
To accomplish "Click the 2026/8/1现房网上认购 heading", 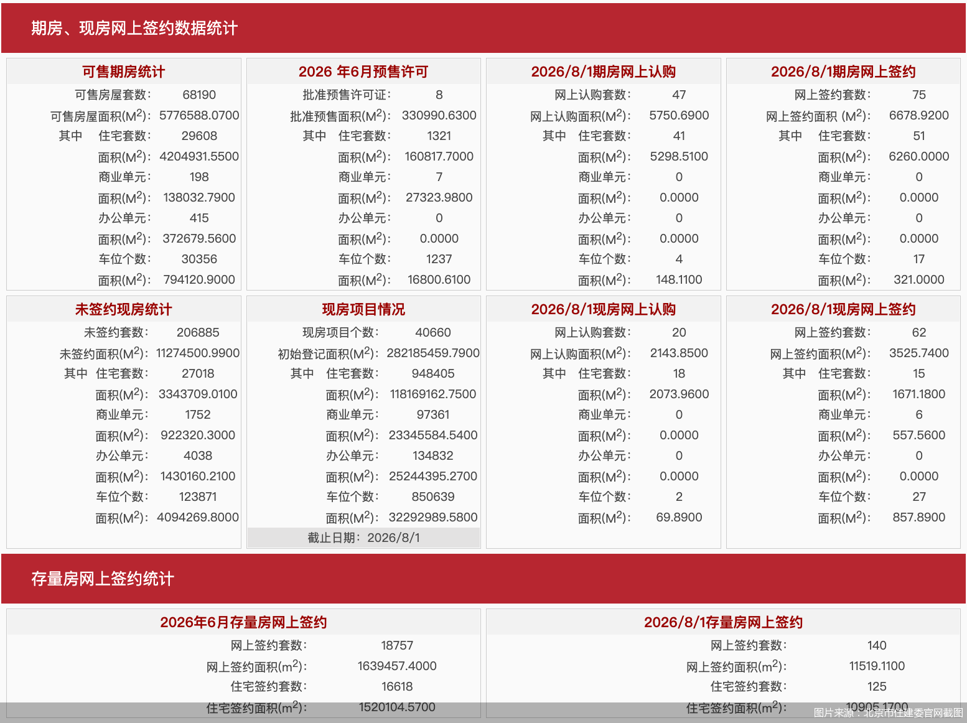I will pos(604,309).
